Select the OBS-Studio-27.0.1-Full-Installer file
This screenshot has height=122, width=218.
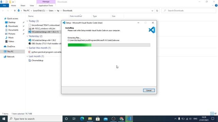tap(45, 44)
